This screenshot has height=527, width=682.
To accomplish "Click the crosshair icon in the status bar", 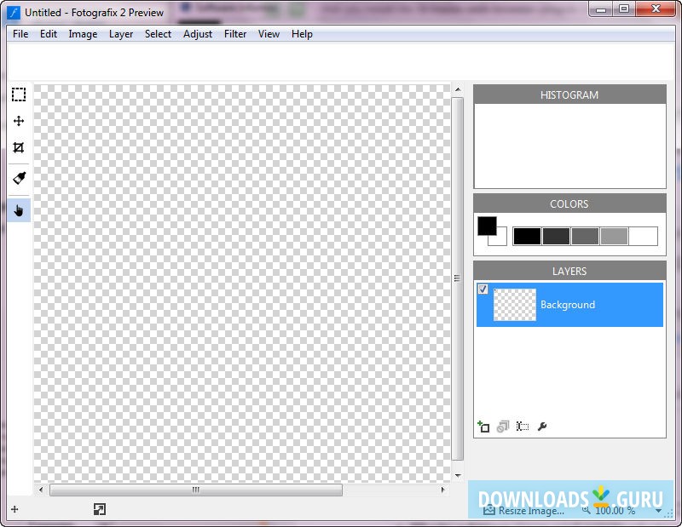I will point(14,509).
